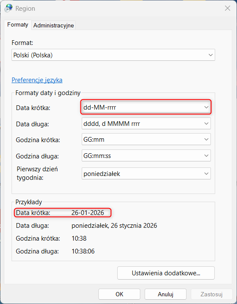Click the Formaty daty i godziny group label
The height and width of the screenshot is (304, 237).
pyautogui.click(x=48, y=93)
